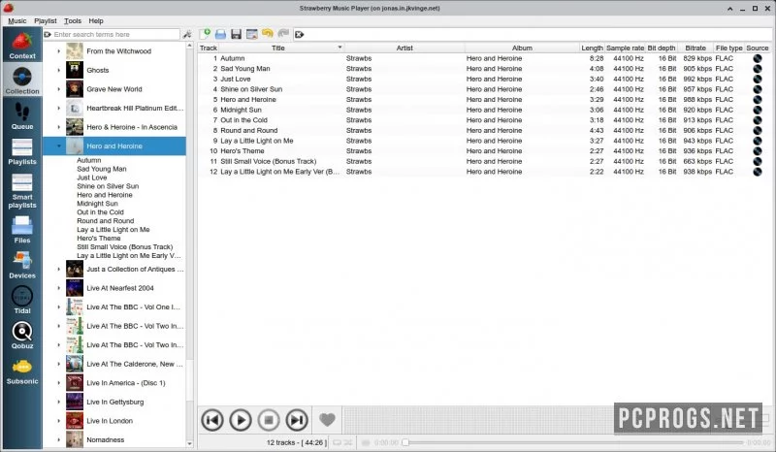
Task: Open the Tidal streaming tab
Action: click(22, 300)
